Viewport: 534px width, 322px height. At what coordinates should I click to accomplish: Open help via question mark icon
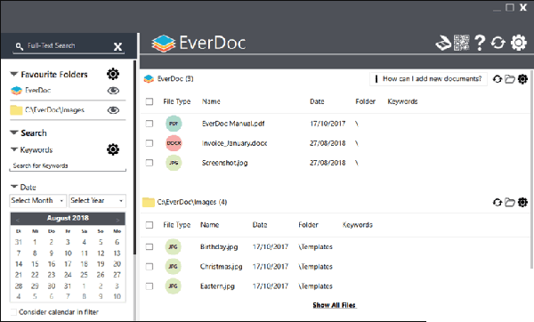click(x=480, y=43)
